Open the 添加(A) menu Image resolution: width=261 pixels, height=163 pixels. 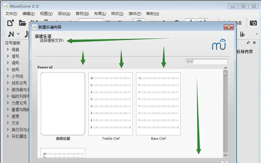tap(64, 14)
